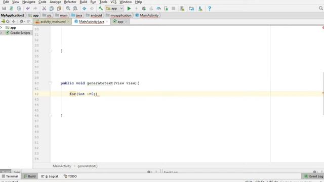324x182 pixels.
Task: Click the navigate Forward arrow icon
Action: pos(92,9)
